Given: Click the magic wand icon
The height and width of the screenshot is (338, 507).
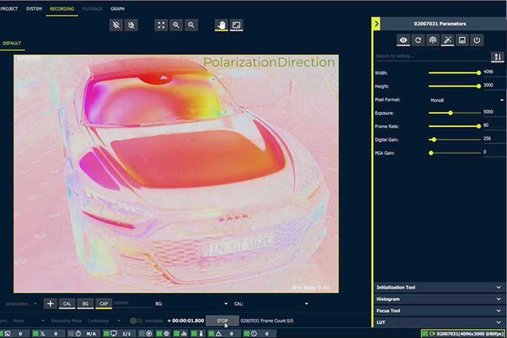Looking at the screenshot, I should pyautogui.click(x=448, y=40).
